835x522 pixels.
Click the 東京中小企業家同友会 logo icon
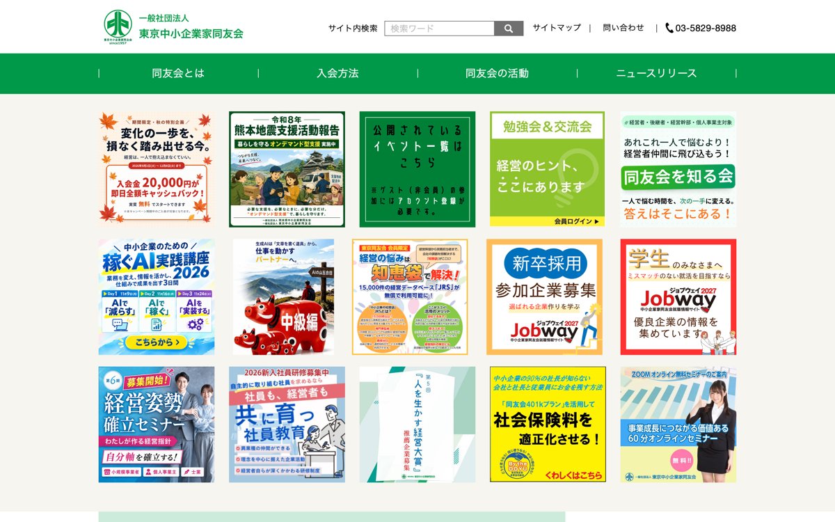[x=118, y=26]
